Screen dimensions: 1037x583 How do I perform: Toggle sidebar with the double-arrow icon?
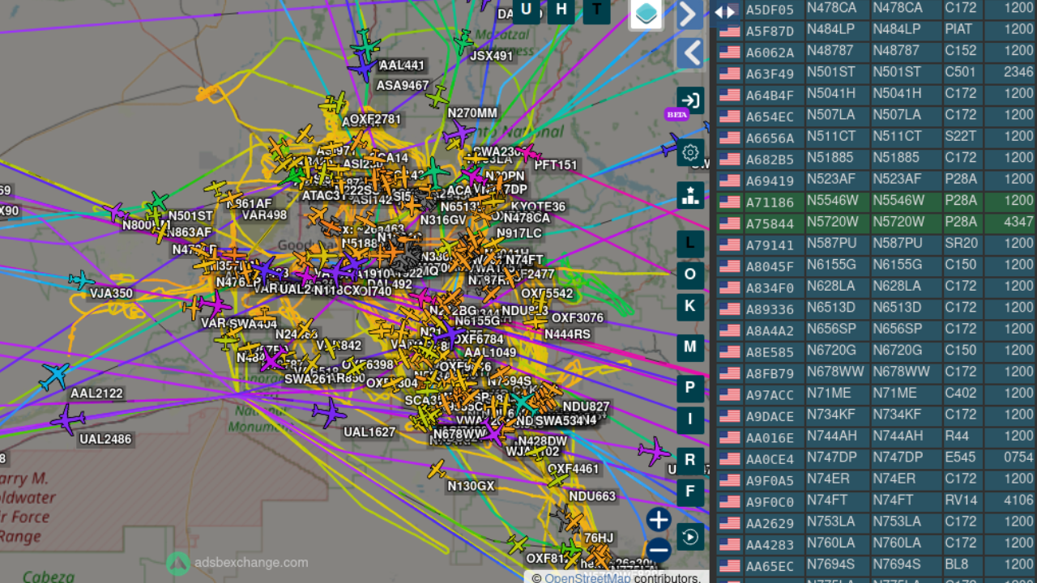pyautogui.click(x=725, y=11)
